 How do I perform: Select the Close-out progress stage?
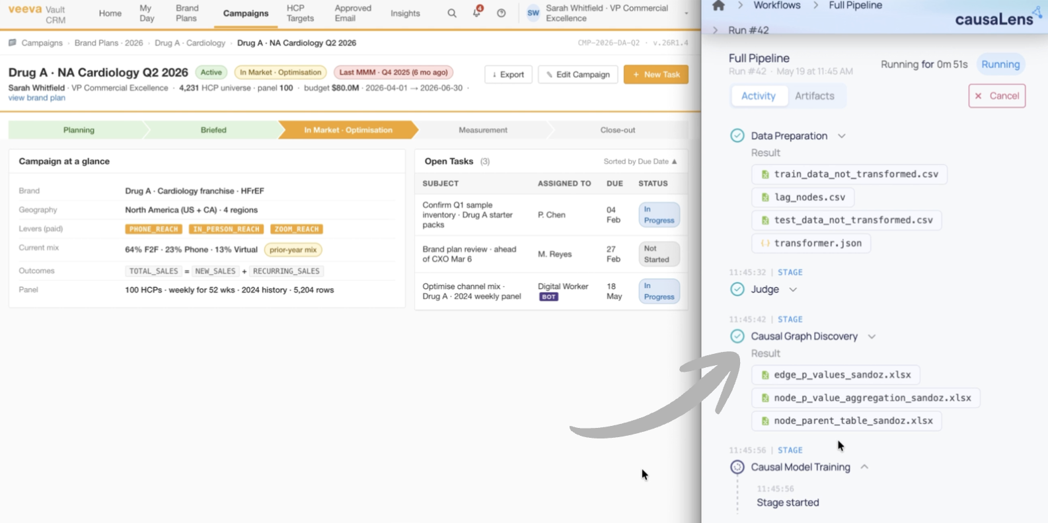pyautogui.click(x=618, y=130)
